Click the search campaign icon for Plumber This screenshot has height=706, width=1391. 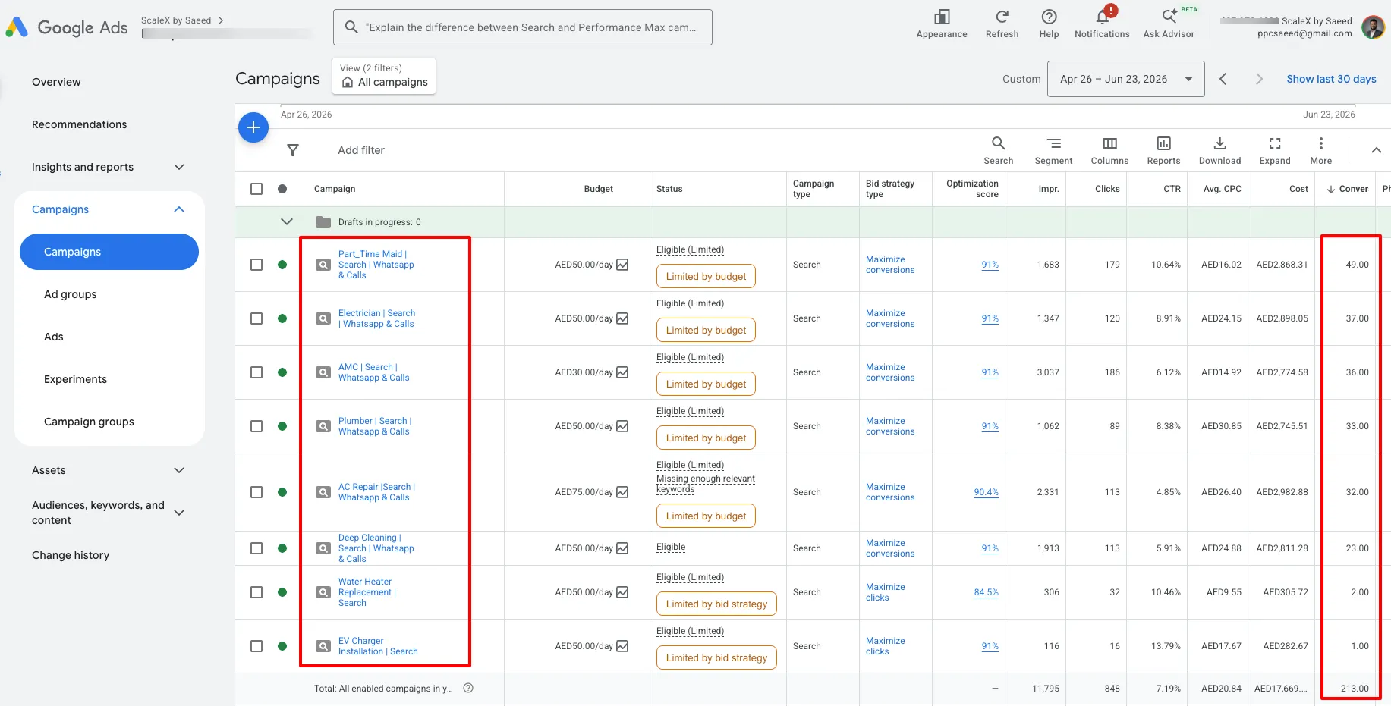[x=323, y=426]
